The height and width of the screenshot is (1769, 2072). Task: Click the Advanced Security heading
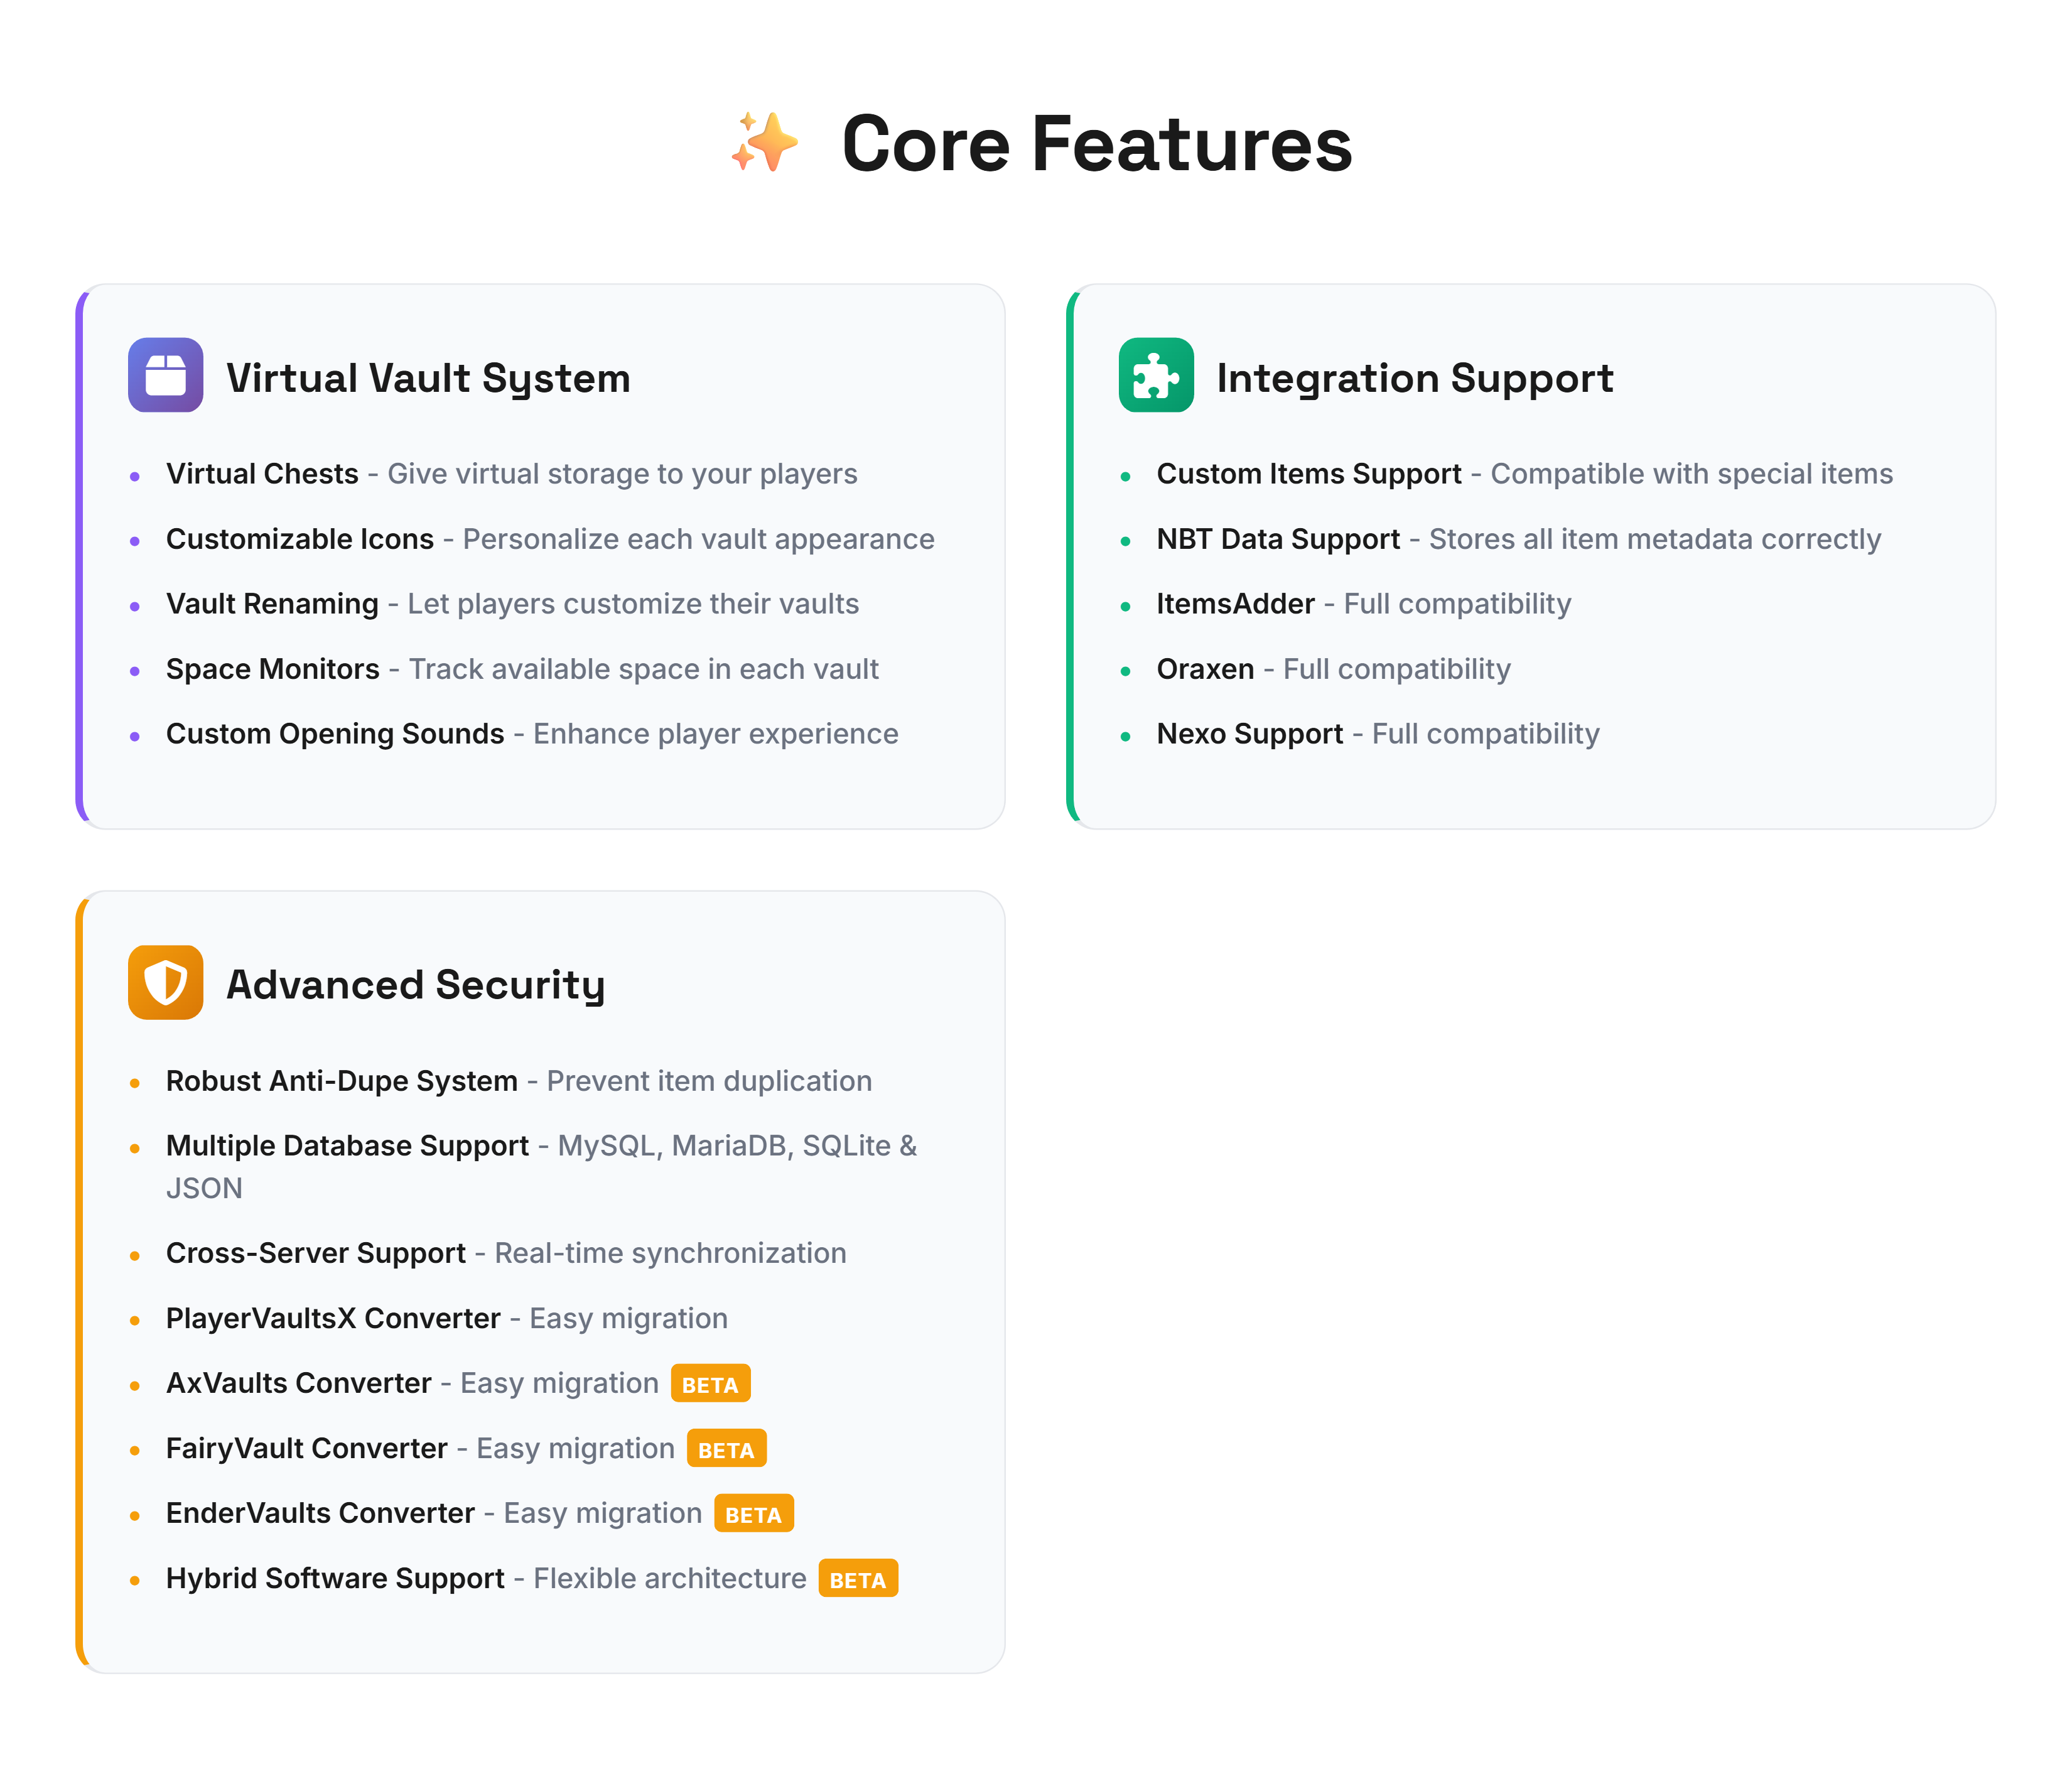416,985
